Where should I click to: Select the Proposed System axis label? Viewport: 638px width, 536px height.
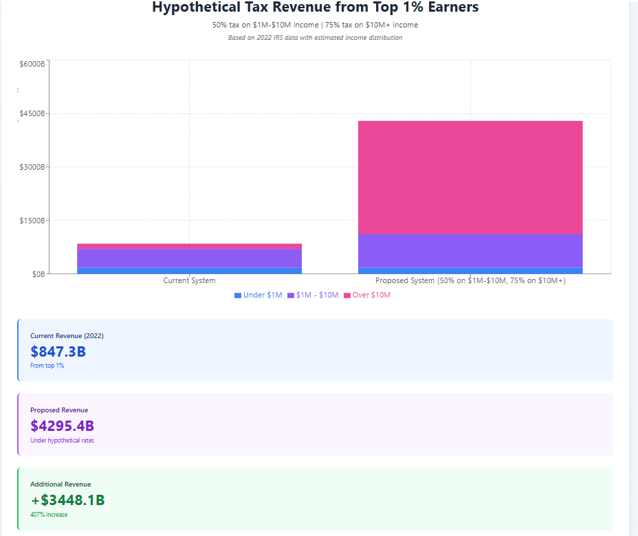point(470,280)
